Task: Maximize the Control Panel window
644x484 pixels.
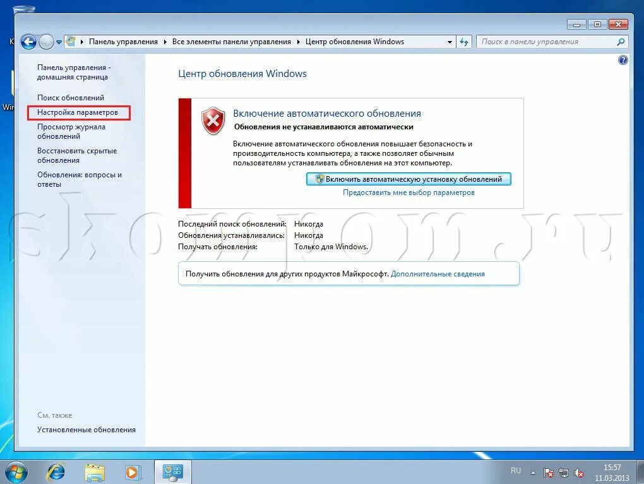Action: coord(597,25)
